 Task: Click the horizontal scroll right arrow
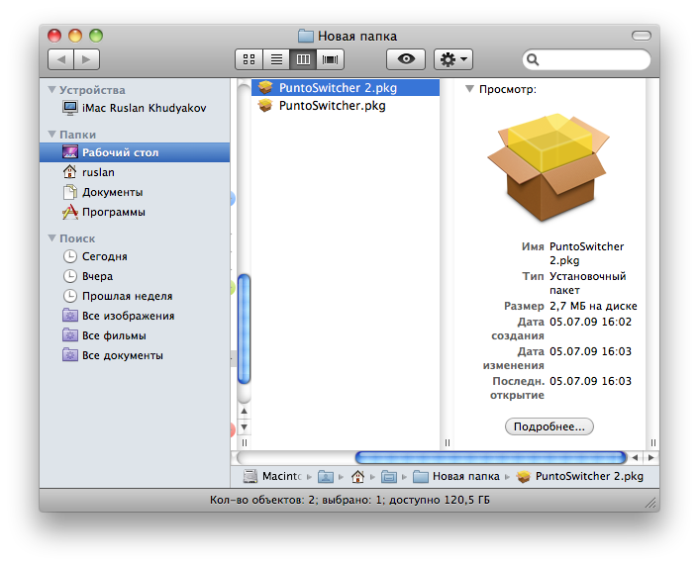tap(650, 457)
